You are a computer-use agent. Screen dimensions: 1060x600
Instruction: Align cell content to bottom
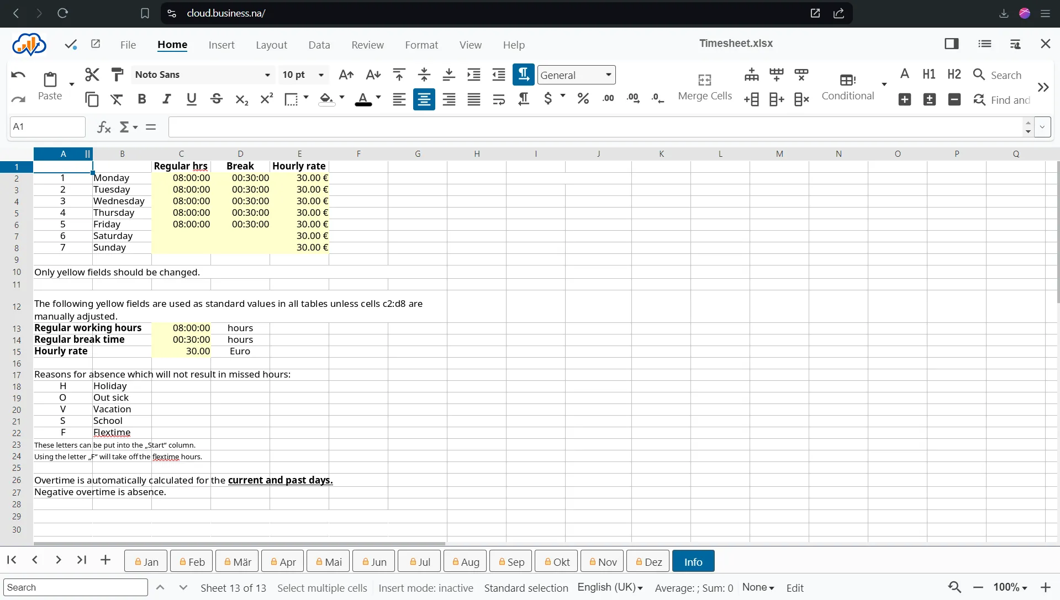(x=449, y=75)
